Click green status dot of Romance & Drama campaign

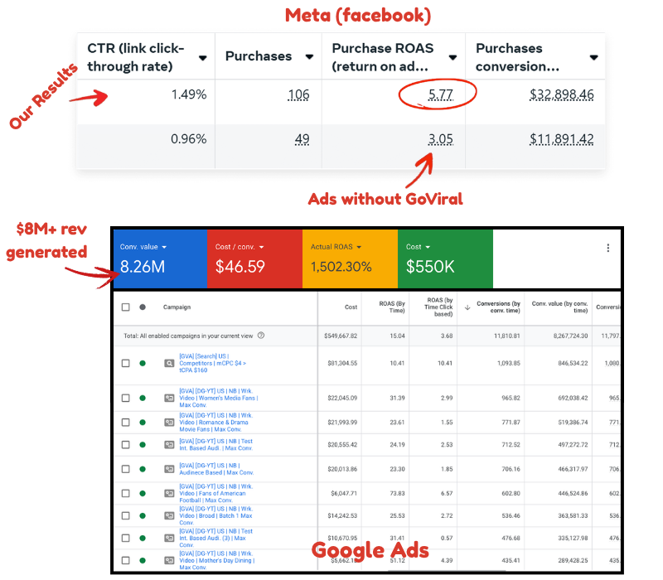[143, 423]
